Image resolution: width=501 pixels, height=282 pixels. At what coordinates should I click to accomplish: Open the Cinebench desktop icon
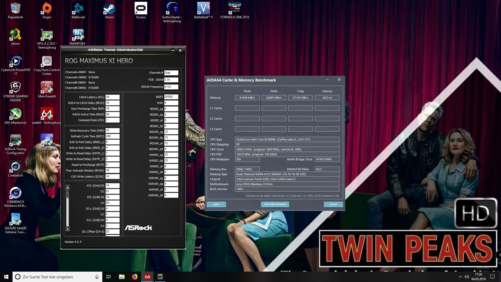pyautogui.click(x=15, y=169)
